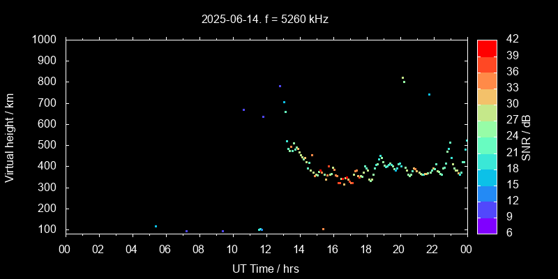This screenshot has width=558, height=279.
Task: Click the 'SNR / dB' colorbar label
Action: click(x=527, y=137)
